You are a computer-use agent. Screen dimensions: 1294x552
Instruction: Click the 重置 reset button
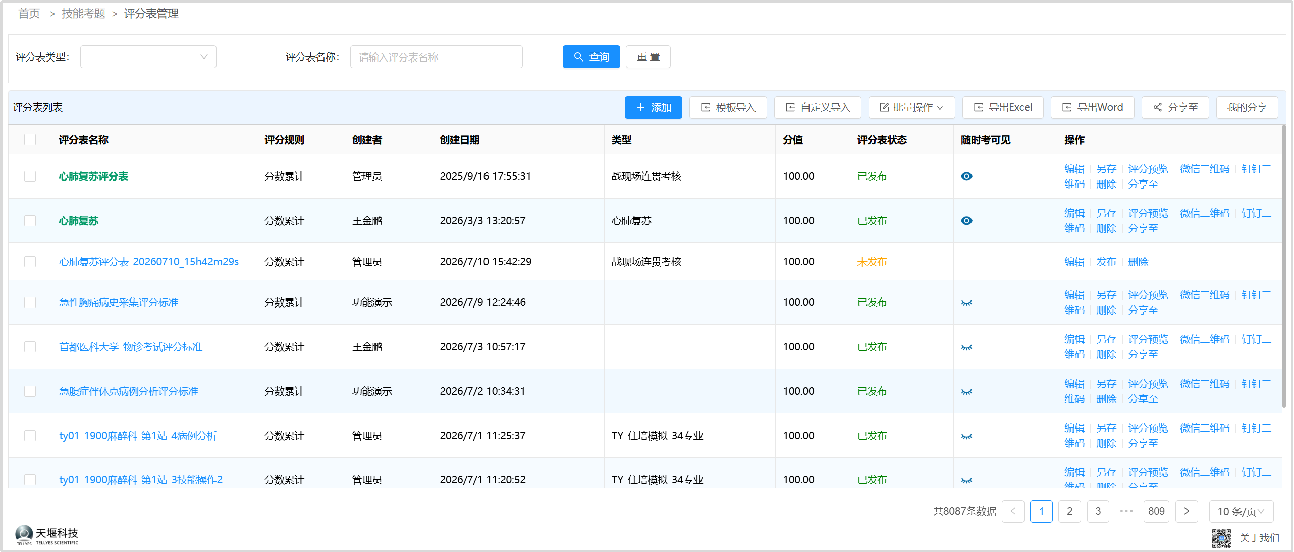648,57
